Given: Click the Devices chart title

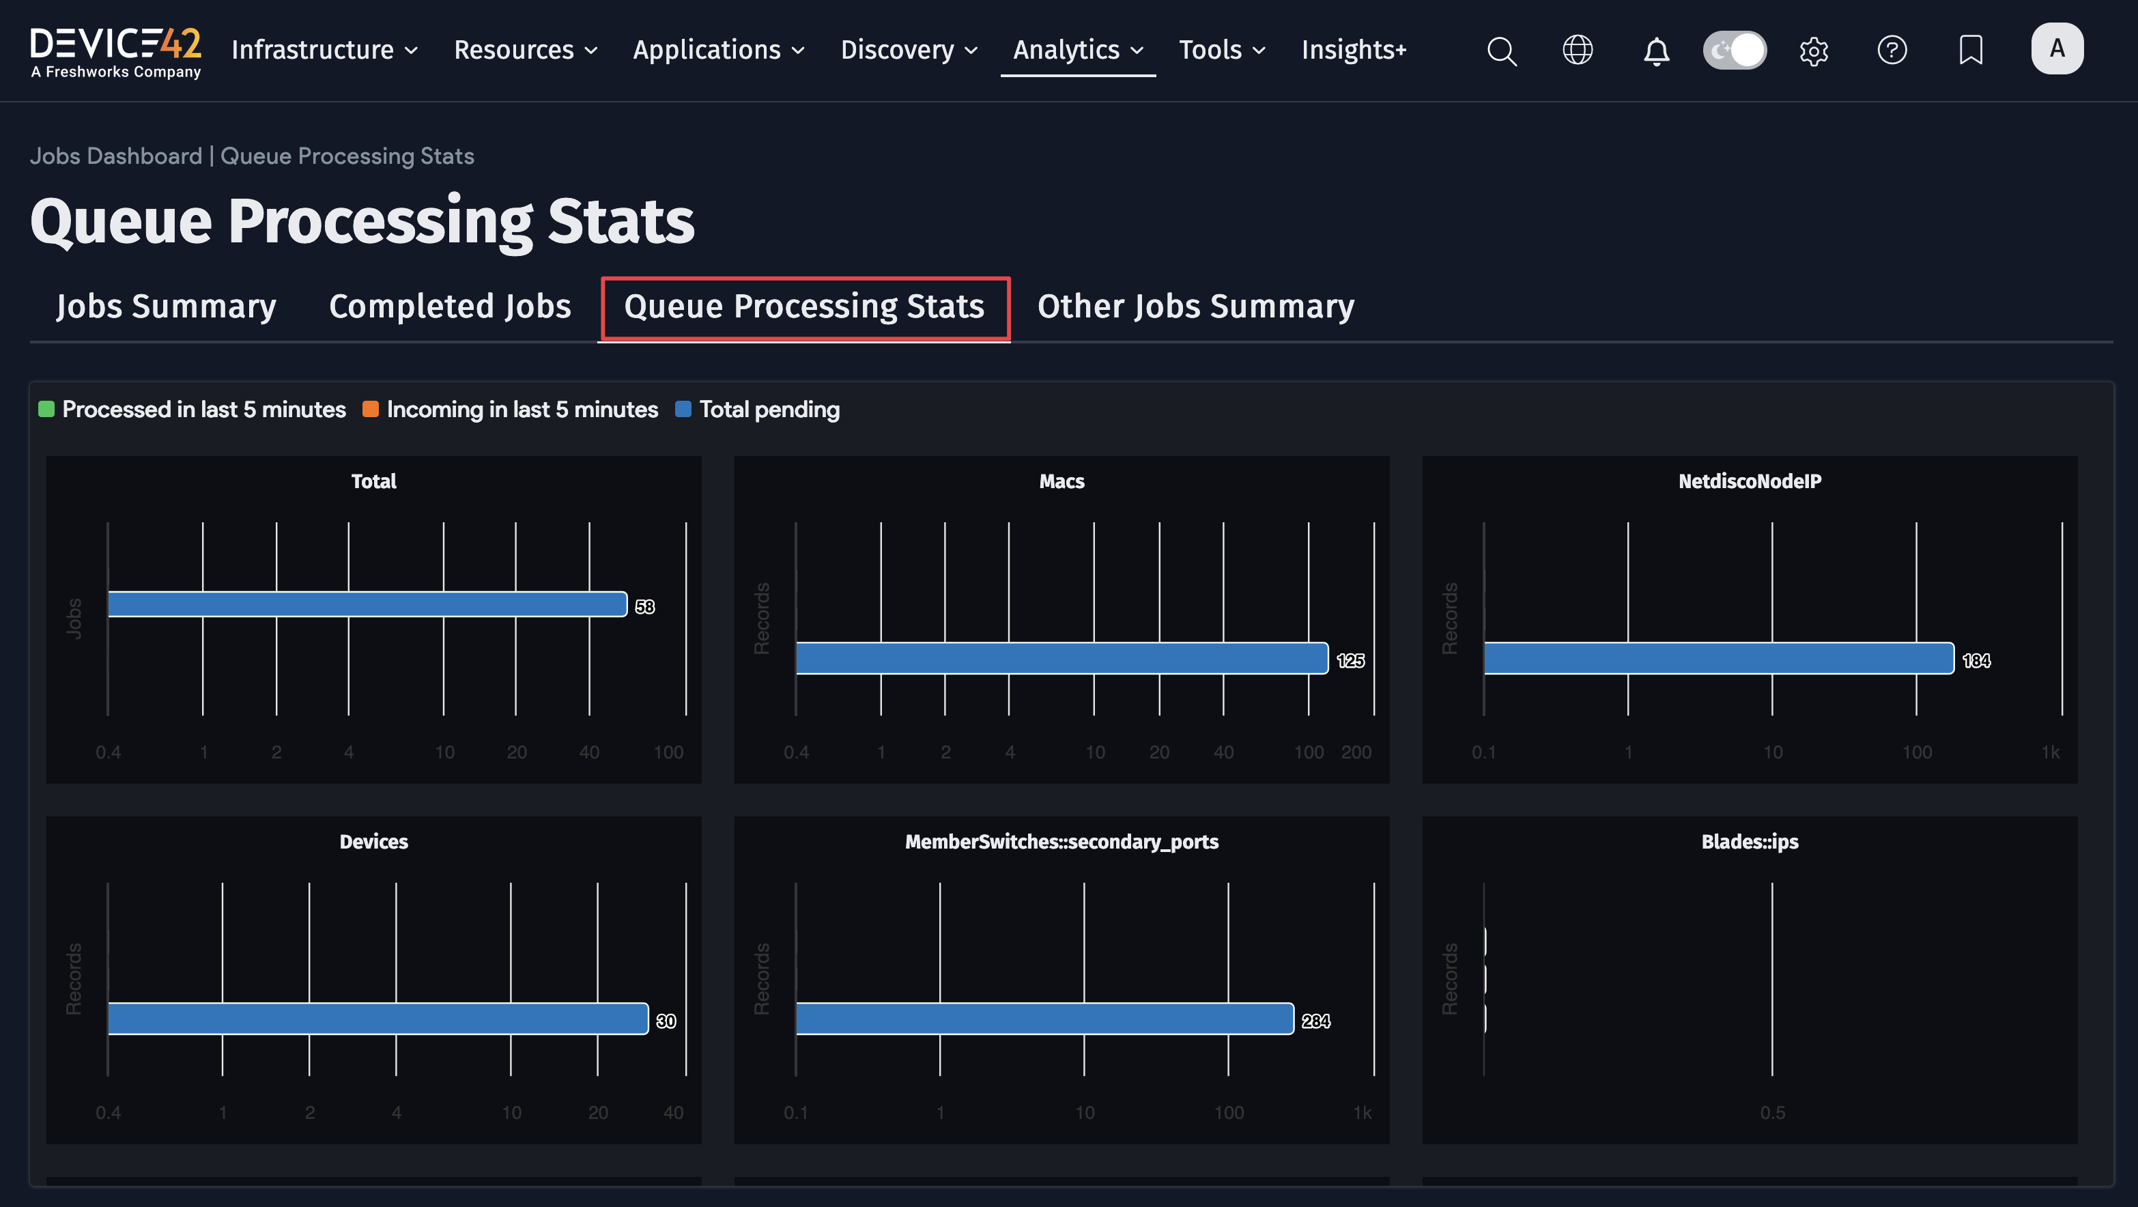Looking at the screenshot, I should coord(373,842).
